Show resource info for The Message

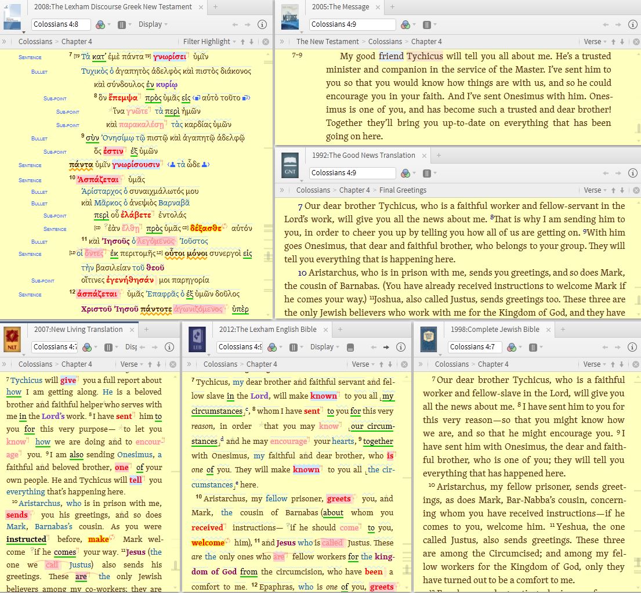tap(632, 24)
